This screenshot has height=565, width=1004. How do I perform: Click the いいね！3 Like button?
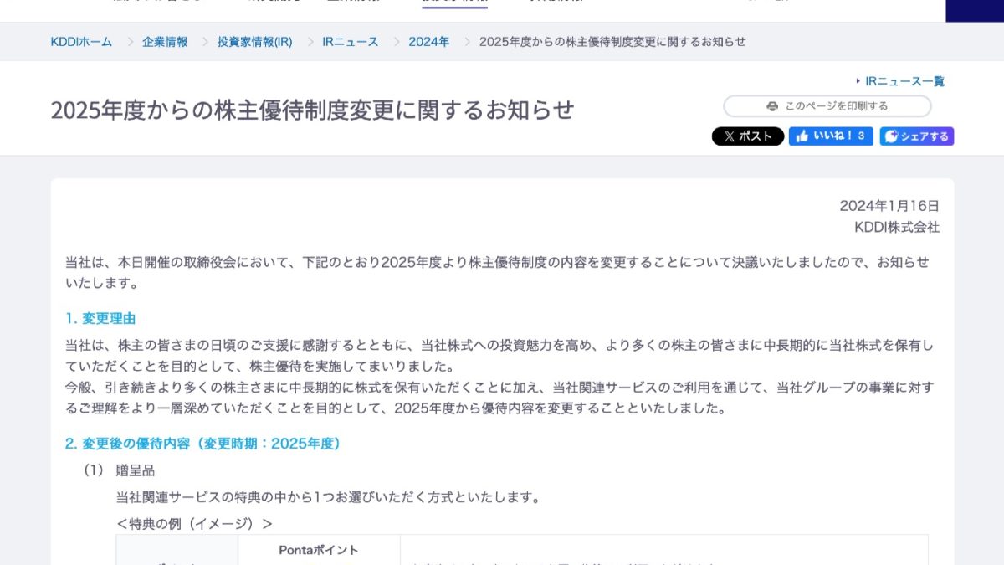pyautogui.click(x=831, y=136)
